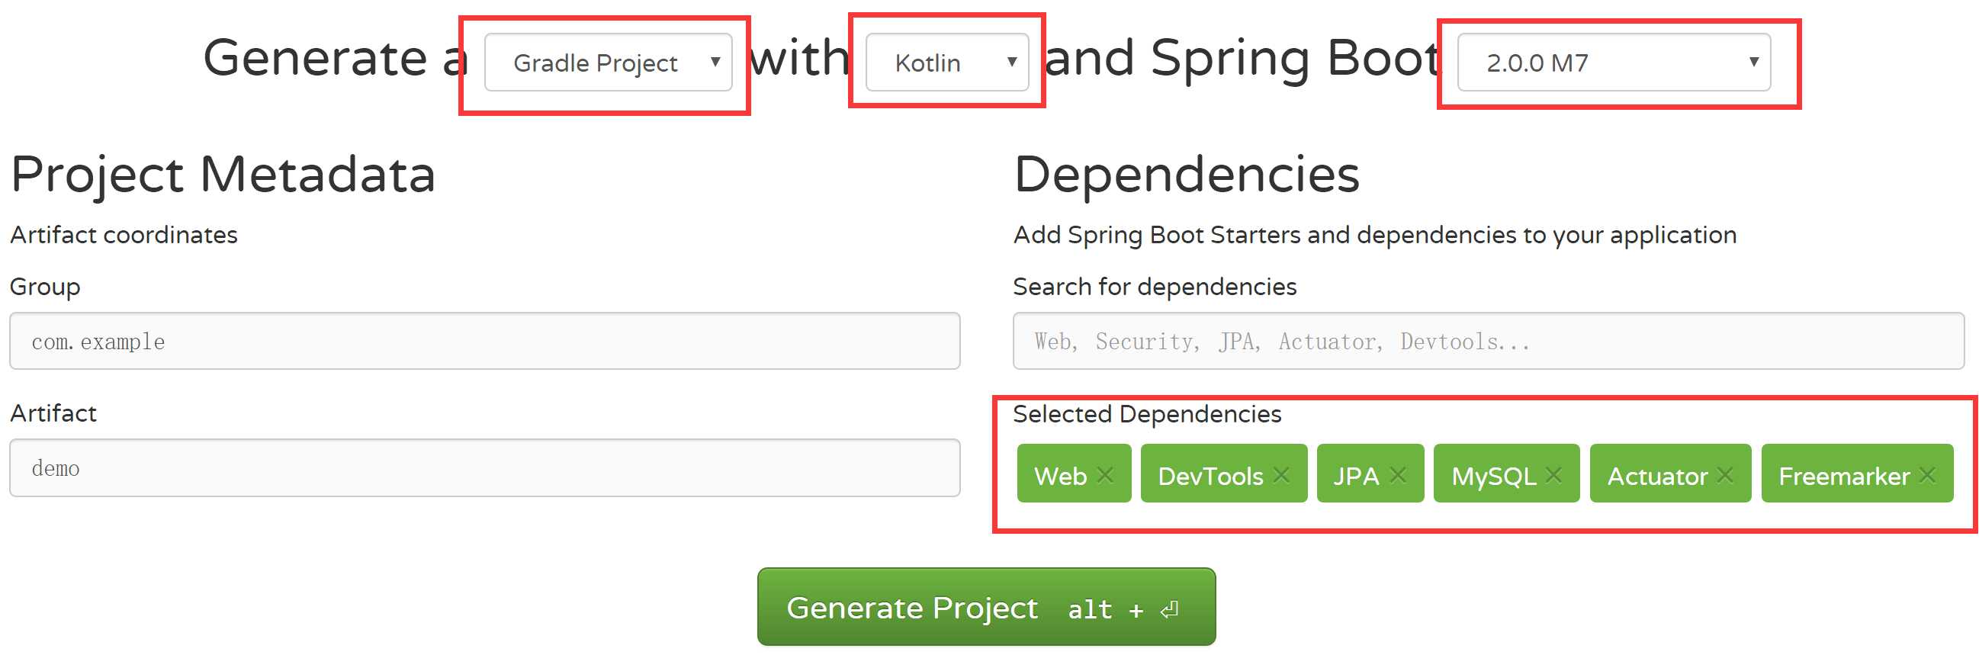The height and width of the screenshot is (655, 1979).
Task: Focus the Artifact input field
Action: pyautogui.click(x=485, y=467)
